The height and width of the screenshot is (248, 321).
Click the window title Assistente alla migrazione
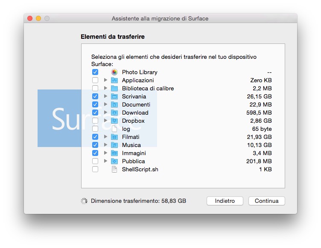(x=160, y=19)
